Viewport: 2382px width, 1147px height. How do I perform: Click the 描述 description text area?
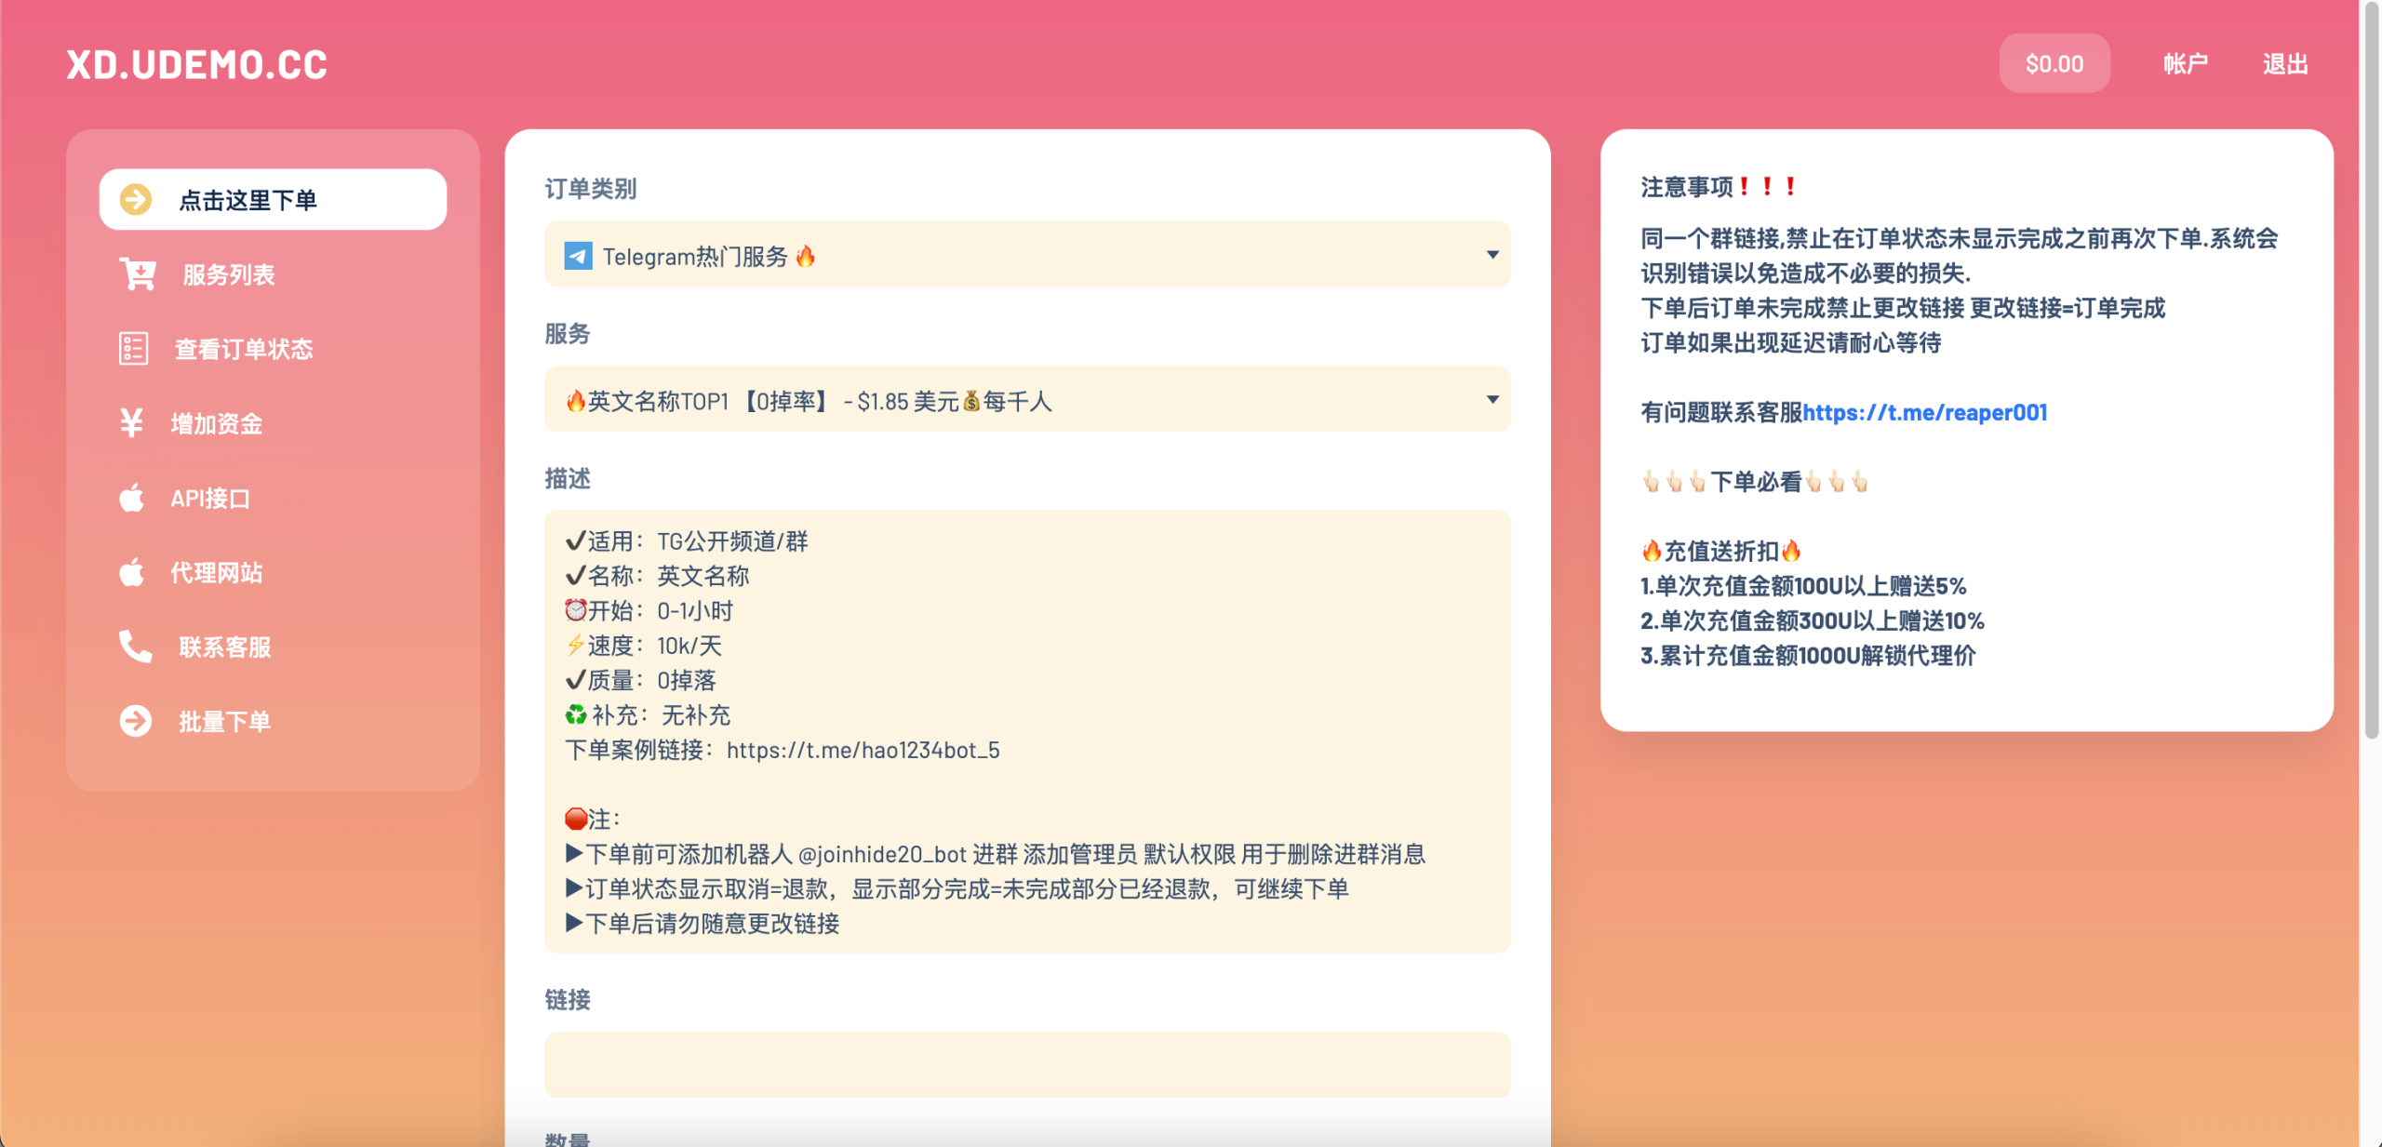1027,731
